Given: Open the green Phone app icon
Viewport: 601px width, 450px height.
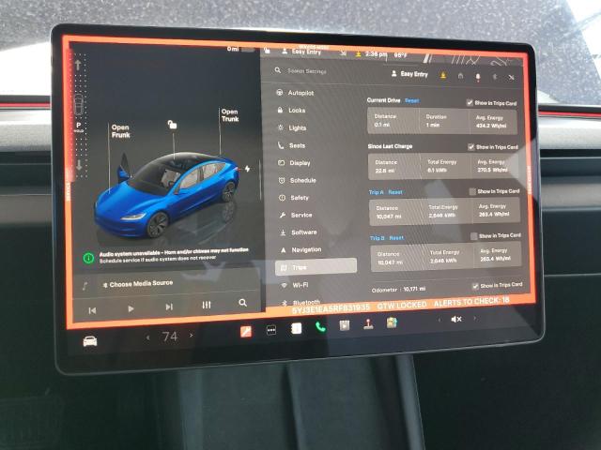Looking at the screenshot, I should tap(320, 327).
